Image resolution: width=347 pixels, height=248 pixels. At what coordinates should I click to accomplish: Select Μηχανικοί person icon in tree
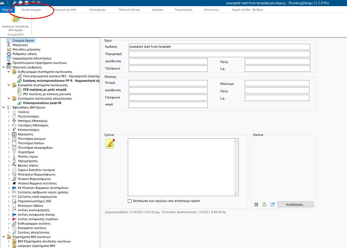click(x=9, y=45)
